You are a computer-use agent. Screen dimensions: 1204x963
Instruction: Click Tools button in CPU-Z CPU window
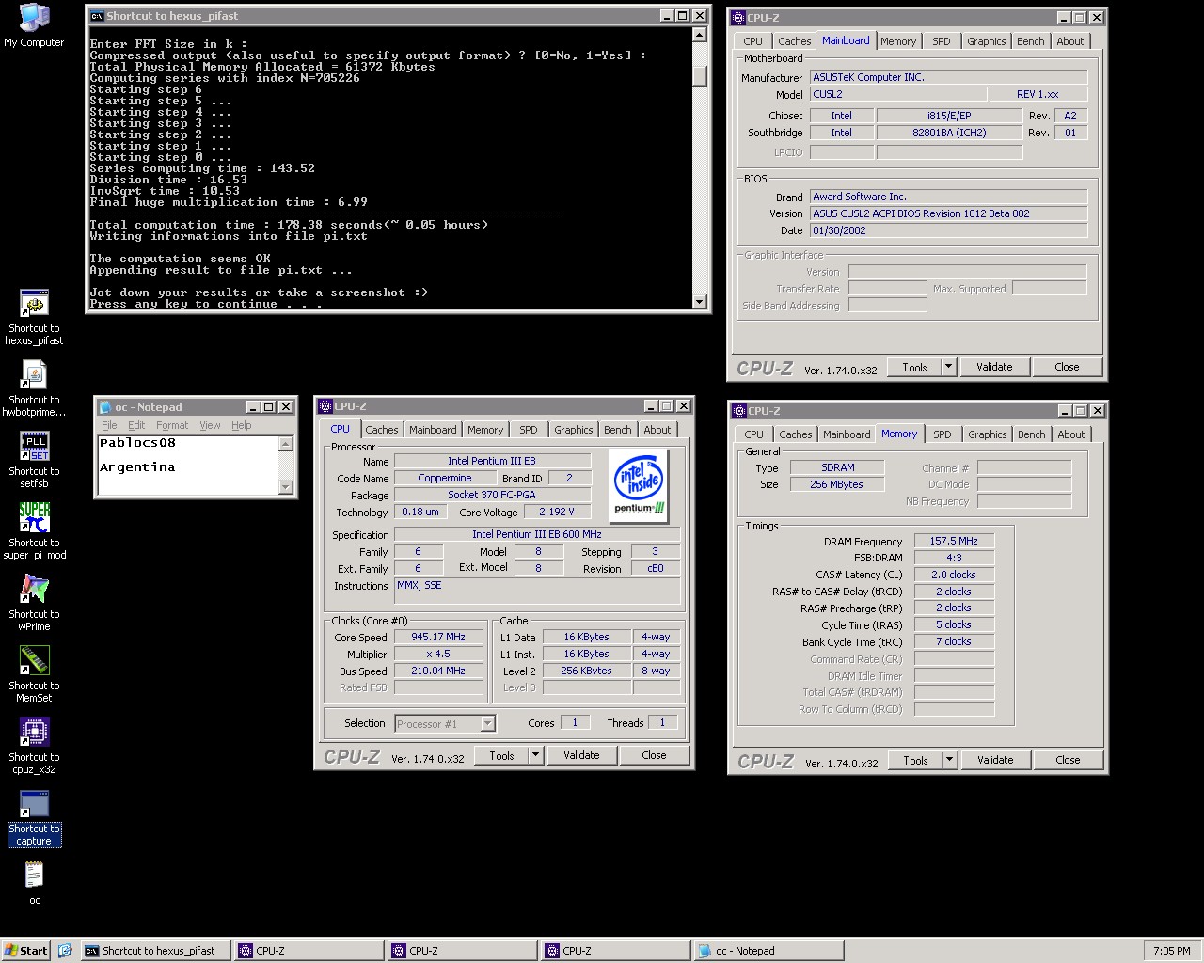coord(501,755)
